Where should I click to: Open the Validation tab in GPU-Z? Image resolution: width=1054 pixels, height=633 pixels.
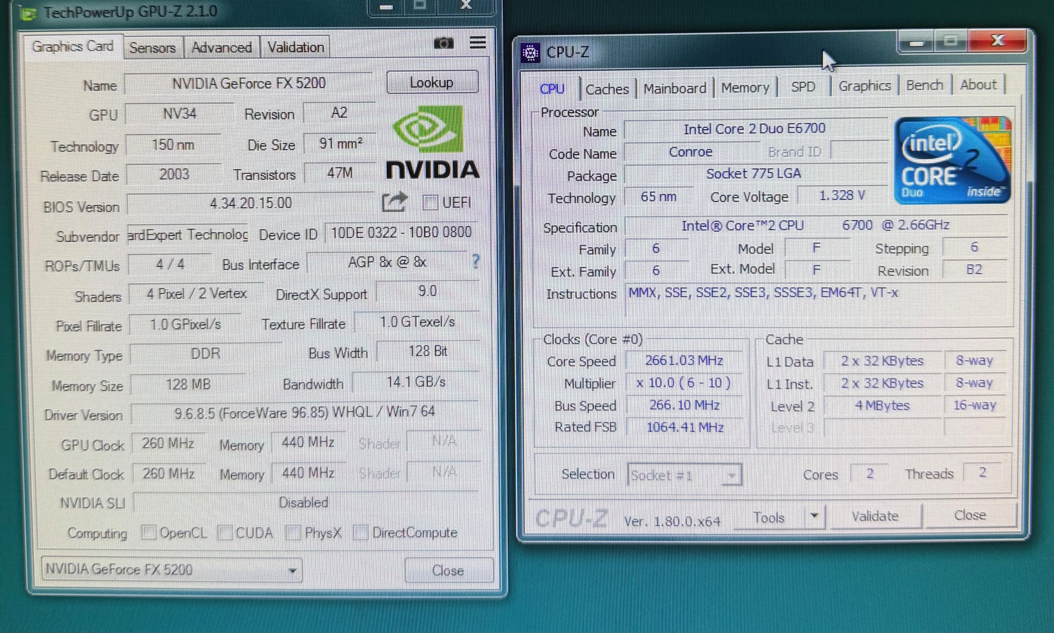pyautogui.click(x=296, y=47)
